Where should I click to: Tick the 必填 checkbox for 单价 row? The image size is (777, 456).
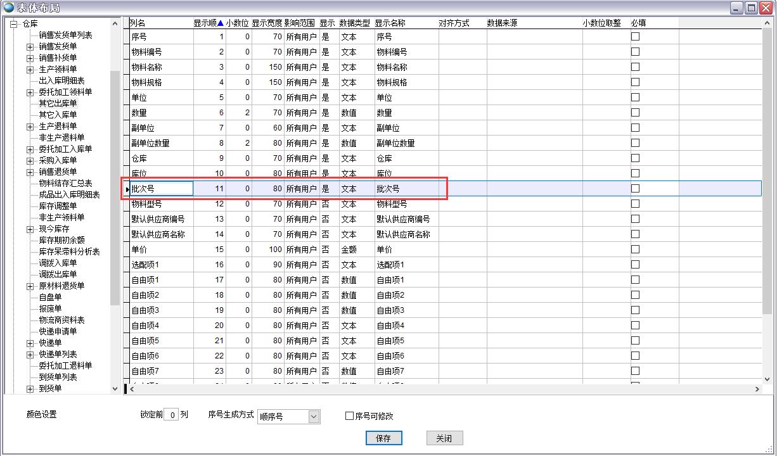[635, 250]
